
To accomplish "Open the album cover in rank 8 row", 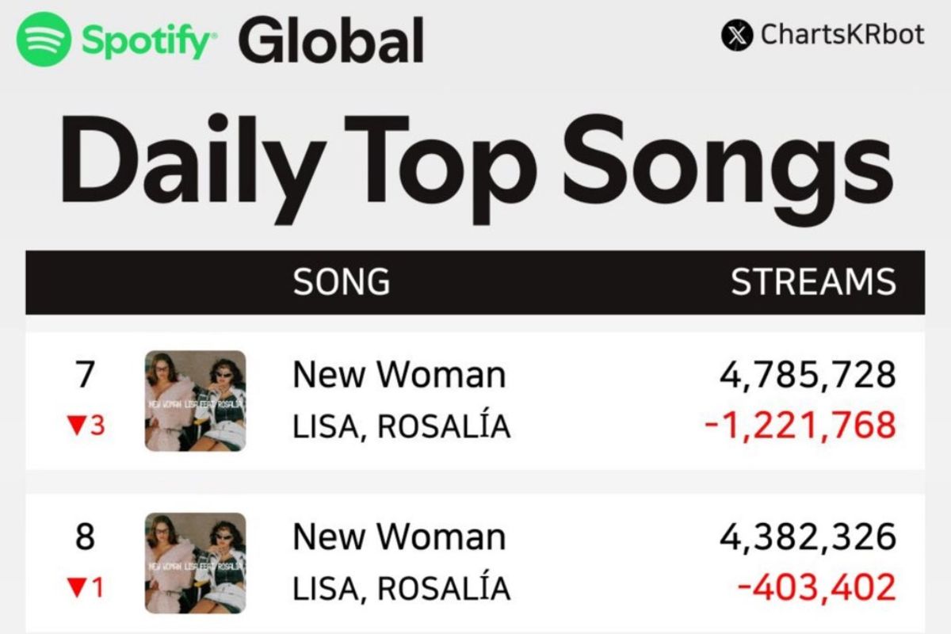I will (195, 563).
